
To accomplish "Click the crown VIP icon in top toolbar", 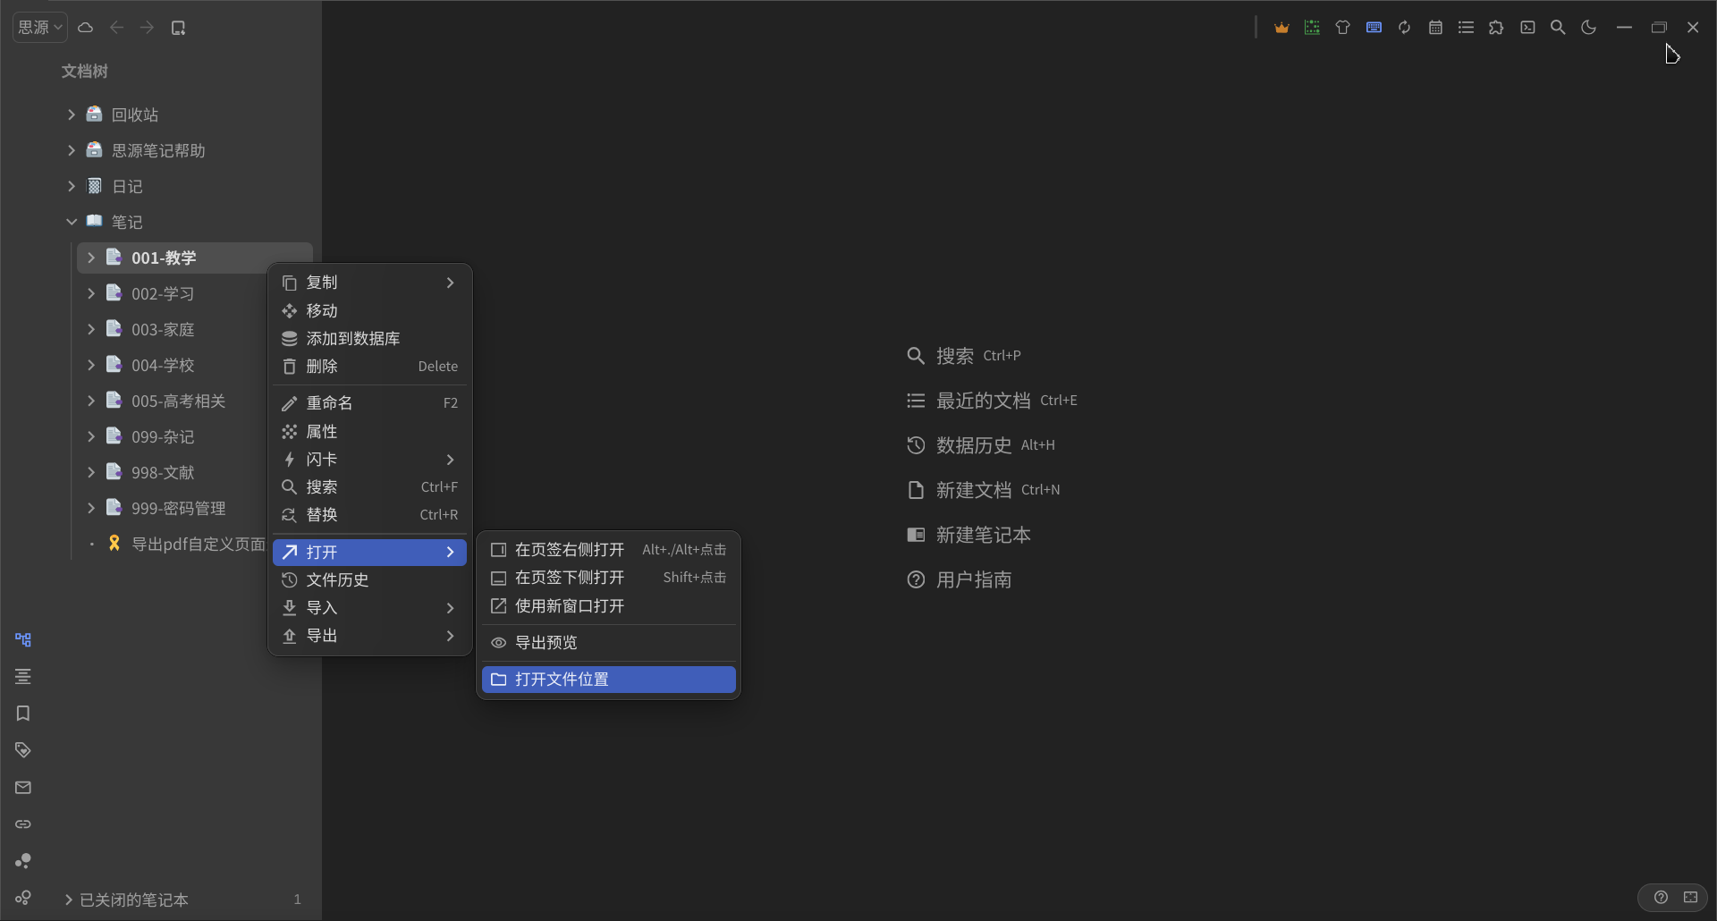I will pyautogui.click(x=1281, y=28).
